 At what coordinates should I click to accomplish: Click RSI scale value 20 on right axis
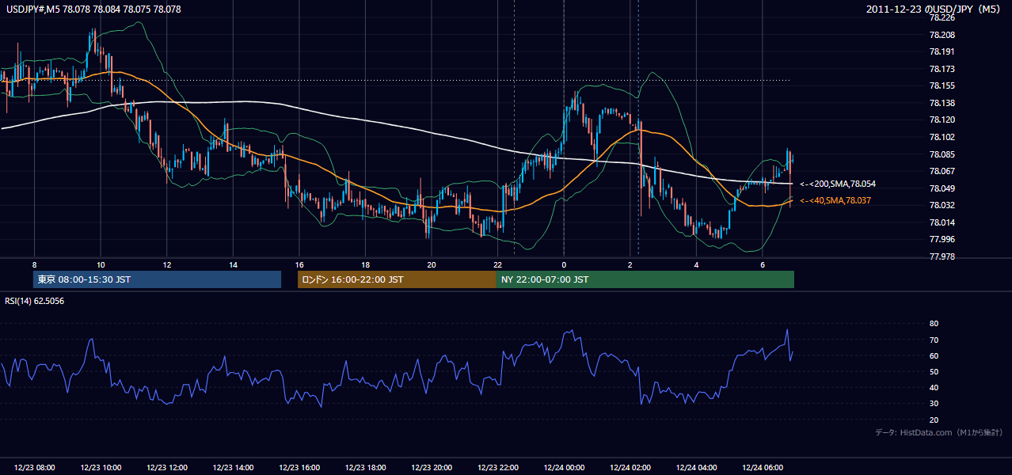coord(934,420)
